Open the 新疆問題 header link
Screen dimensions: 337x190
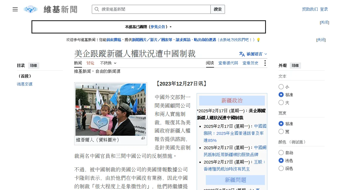(x=236, y=180)
